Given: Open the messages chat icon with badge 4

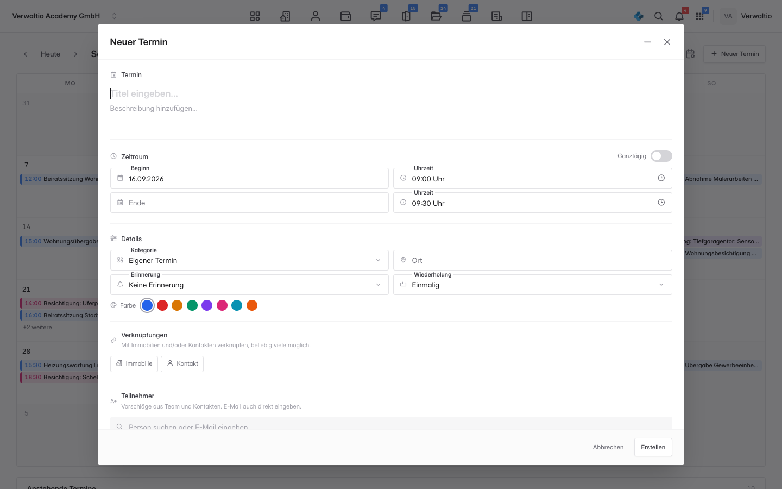Looking at the screenshot, I should 376,16.
